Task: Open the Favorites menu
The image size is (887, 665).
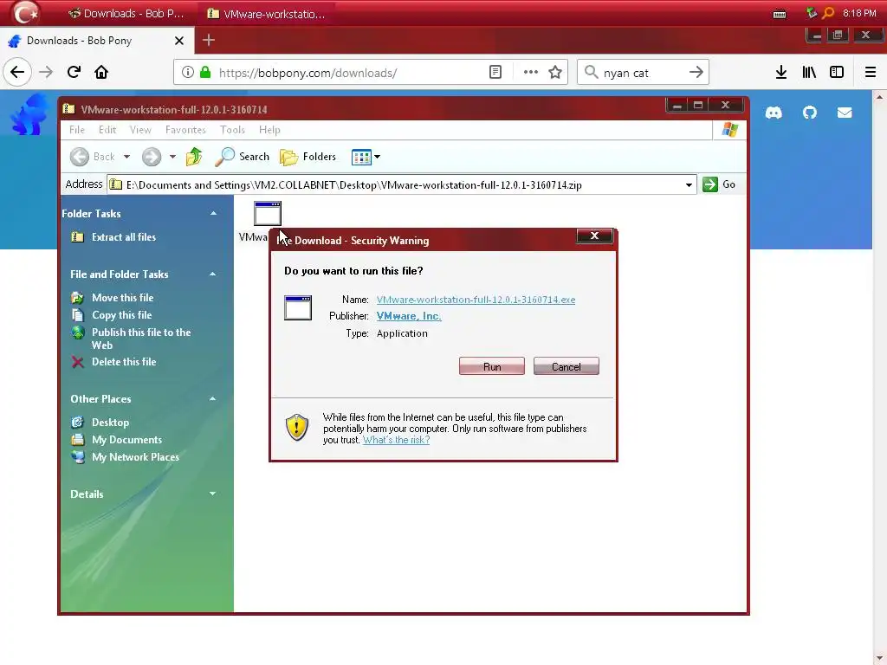Action: tap(185, 130)
